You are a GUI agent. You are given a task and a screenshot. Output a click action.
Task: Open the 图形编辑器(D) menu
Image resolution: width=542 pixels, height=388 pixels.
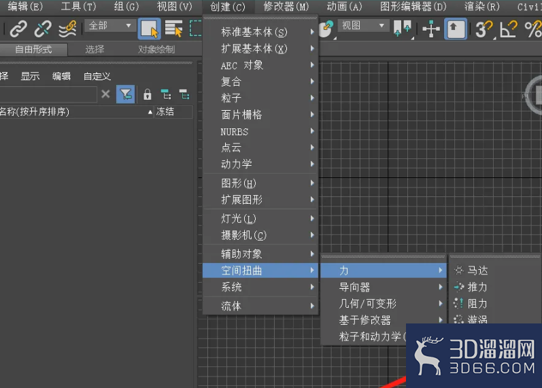pyautogui.click(x=413, y=7)
